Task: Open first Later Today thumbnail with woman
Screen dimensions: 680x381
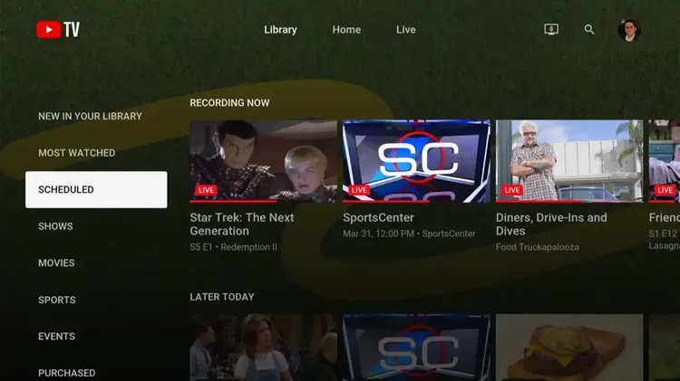Action: (263, 348)
